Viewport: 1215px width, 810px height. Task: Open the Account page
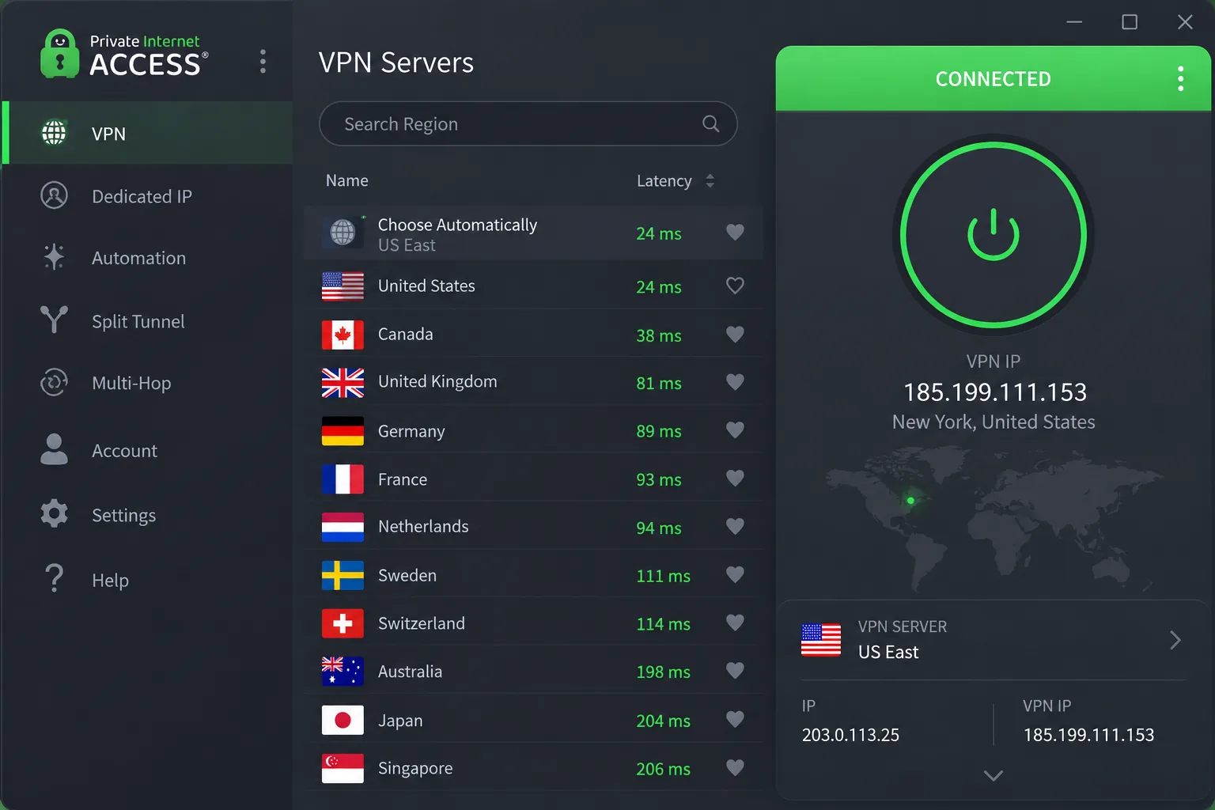(148, 450)
